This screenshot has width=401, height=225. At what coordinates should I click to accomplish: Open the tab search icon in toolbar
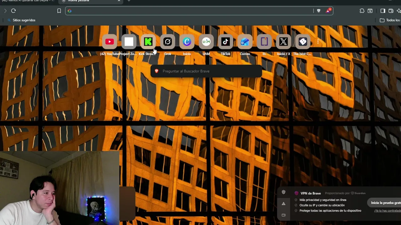coord(370,11)
